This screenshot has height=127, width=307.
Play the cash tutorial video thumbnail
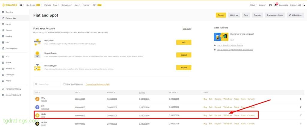(x=221, y=37)
